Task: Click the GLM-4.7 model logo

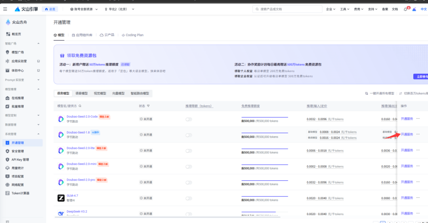Action: tap(61, 198)
